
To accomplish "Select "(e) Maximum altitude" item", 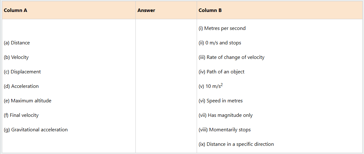I will tap(27, 101).
